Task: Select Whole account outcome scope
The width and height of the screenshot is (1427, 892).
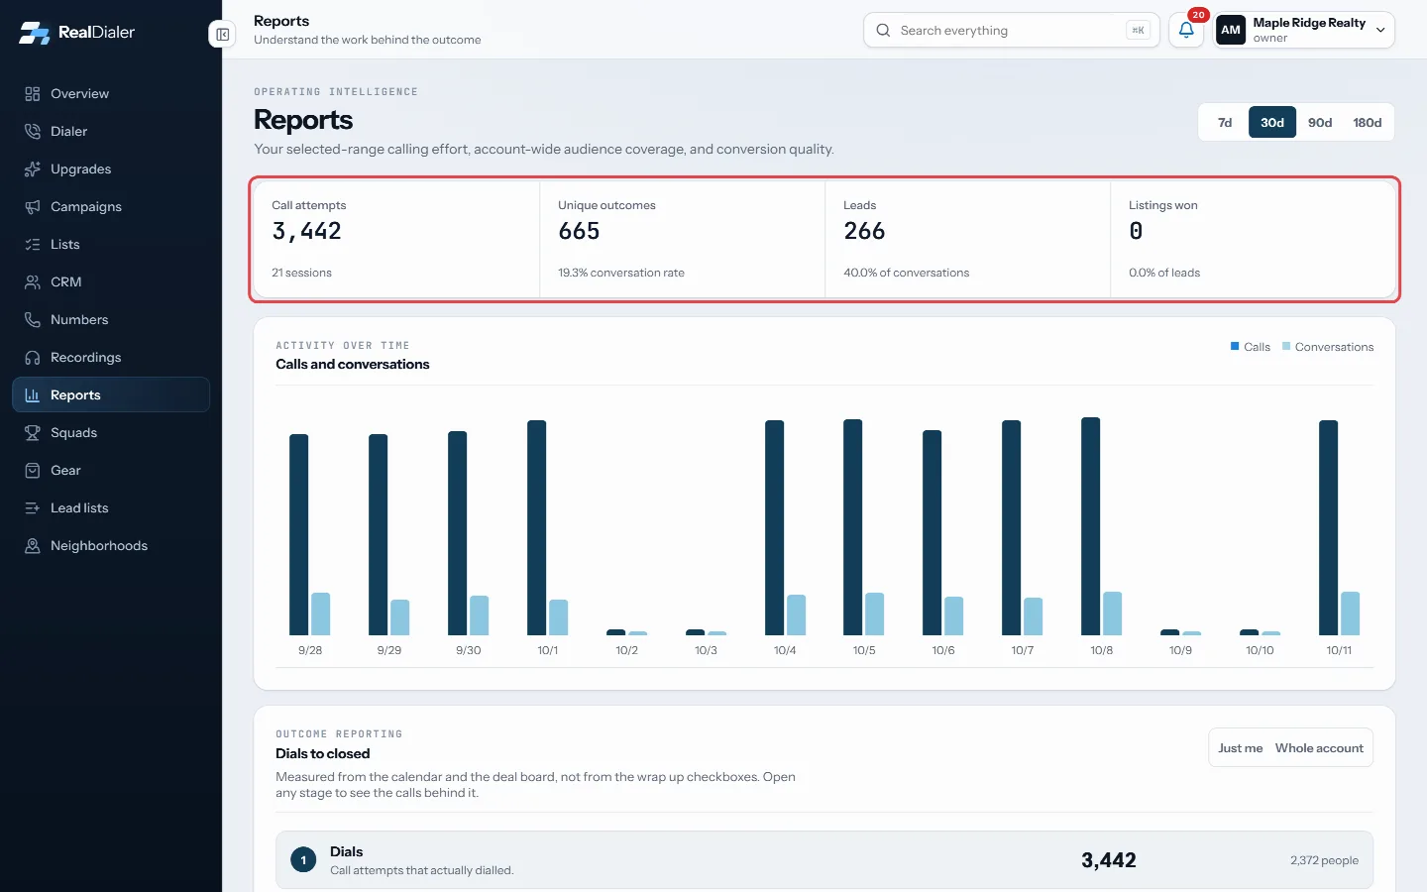Action: 1319,748
